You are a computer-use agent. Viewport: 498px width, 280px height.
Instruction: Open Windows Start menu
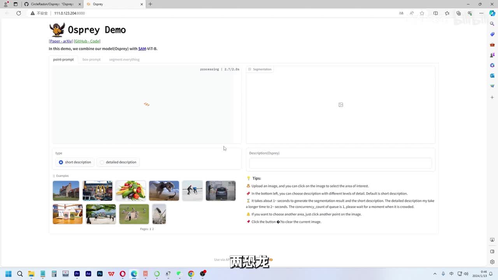click(x=8, y=274)
